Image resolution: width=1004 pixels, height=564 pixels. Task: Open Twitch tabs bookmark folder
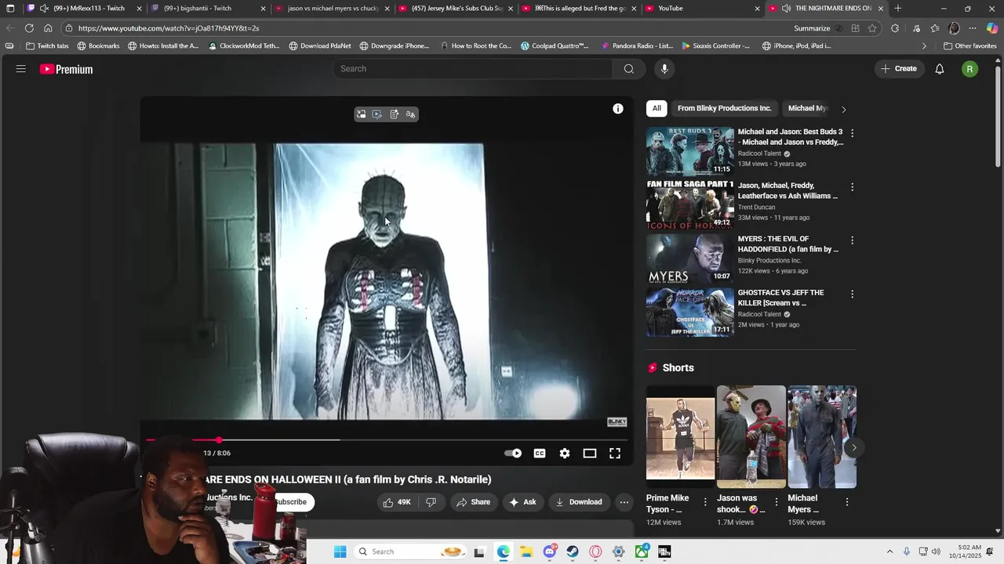(x=47, y=46)
